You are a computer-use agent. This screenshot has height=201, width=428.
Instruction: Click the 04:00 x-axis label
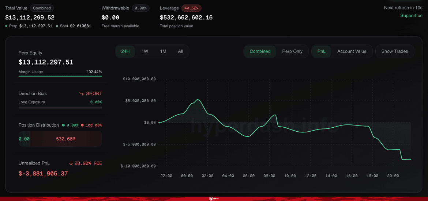coord(228,176)
